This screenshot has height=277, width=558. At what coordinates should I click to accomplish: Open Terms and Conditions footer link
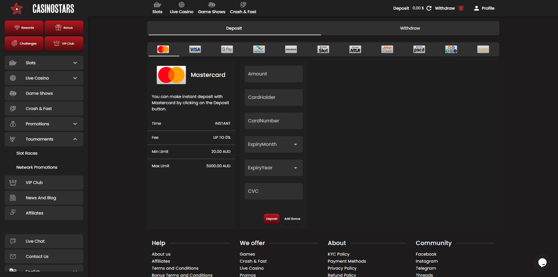coord(175,268)
